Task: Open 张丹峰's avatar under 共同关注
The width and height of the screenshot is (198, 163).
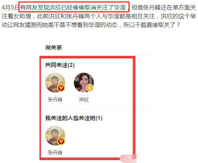Action: click(55, 82)
